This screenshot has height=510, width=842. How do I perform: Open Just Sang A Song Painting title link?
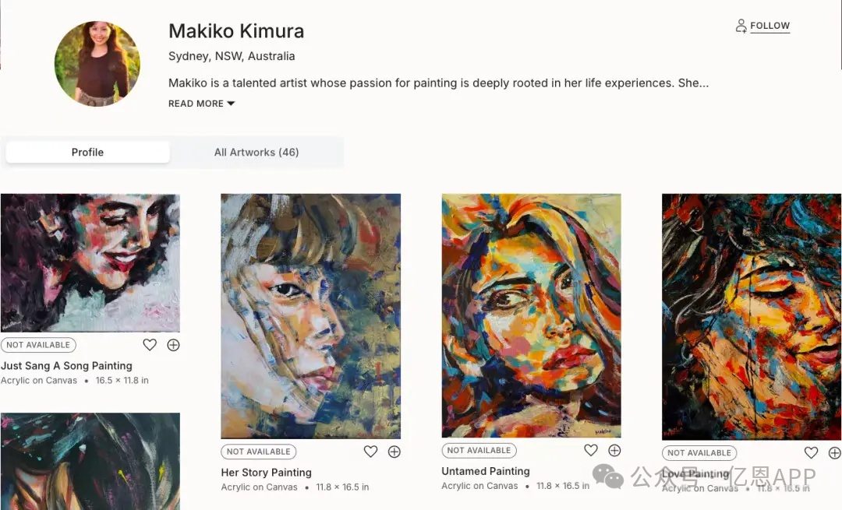coord(66,366)
